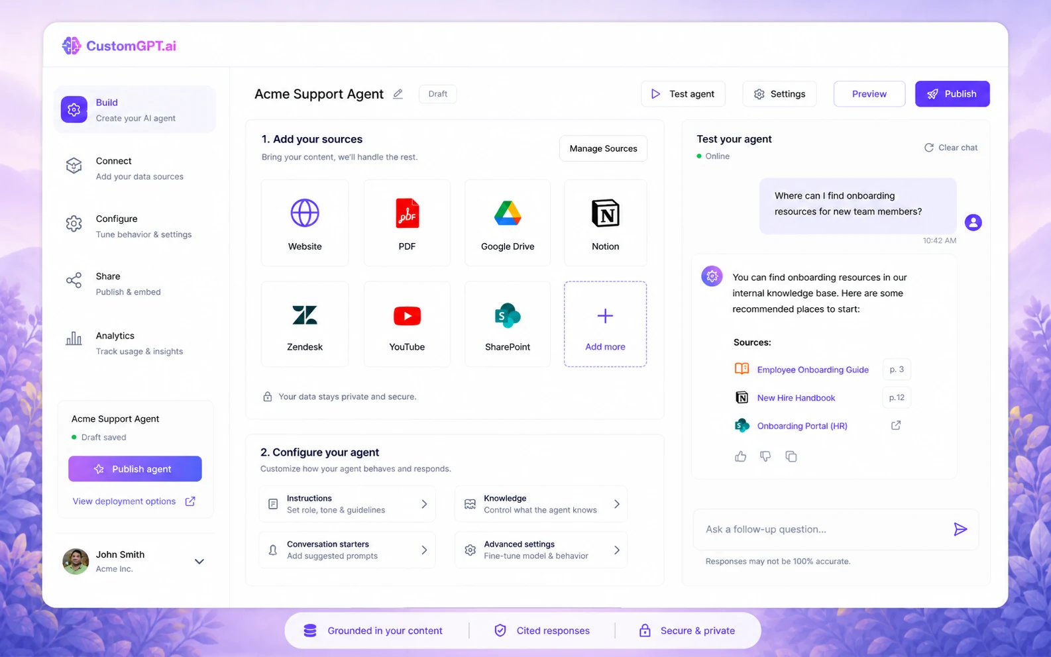
Task: Click the Knowledge row icon
Action: tap(470, 504)
